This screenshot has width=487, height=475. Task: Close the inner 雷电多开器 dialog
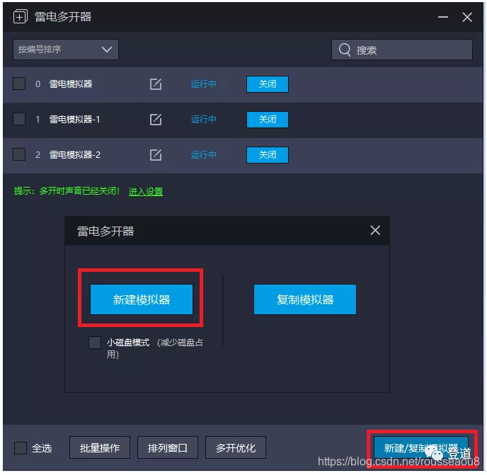pyautogui.click(x=375, y=231)
